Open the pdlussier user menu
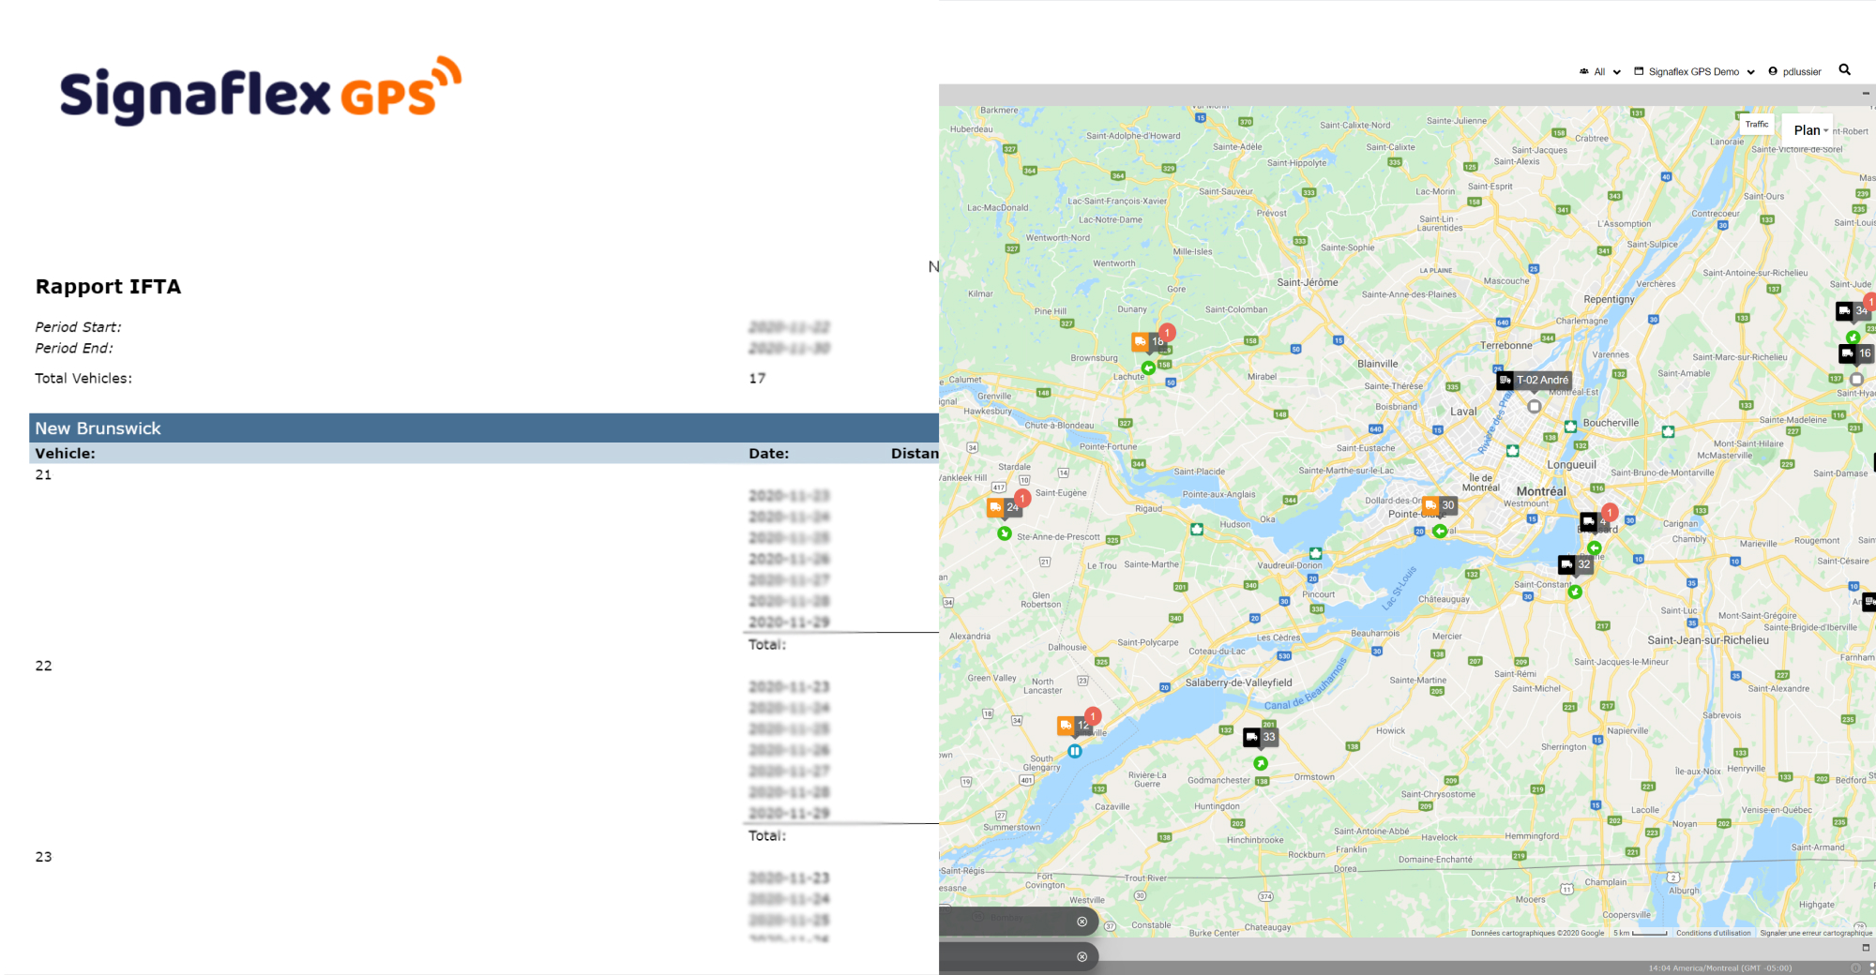This screenshot has height=975, width=1876. [1794, 71]
